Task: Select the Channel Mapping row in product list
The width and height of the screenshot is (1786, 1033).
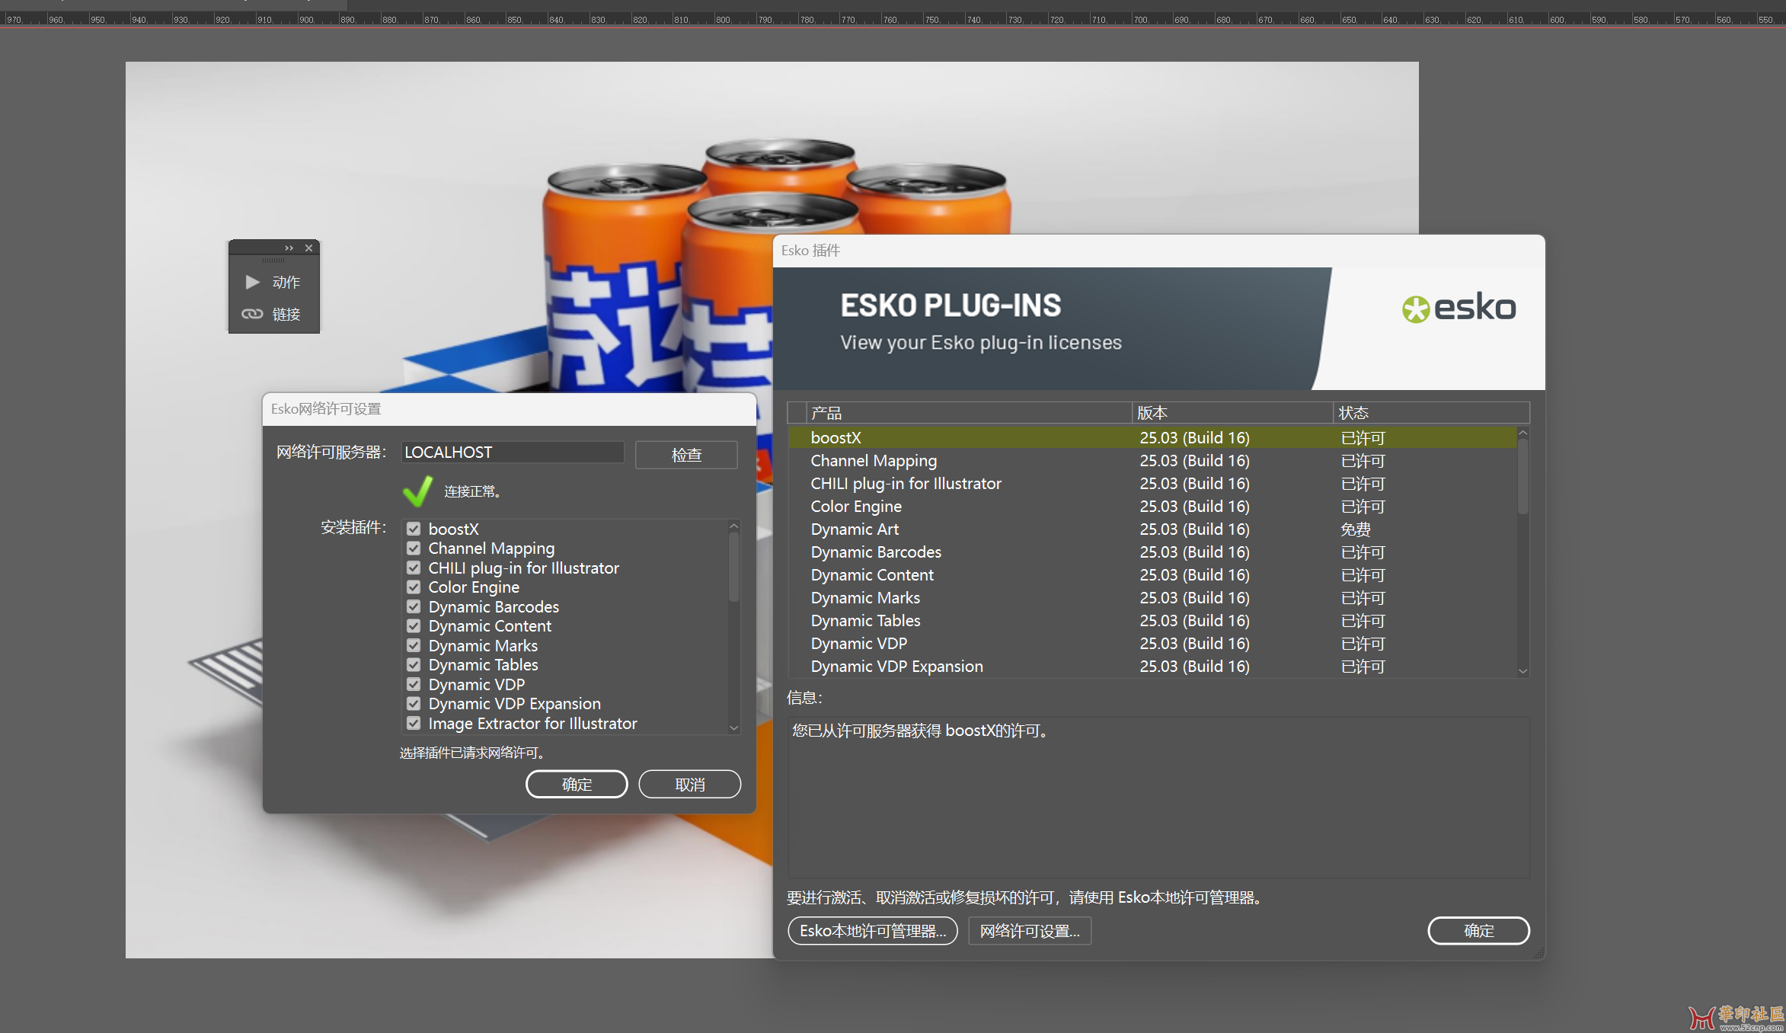Action: (1152, 461)
